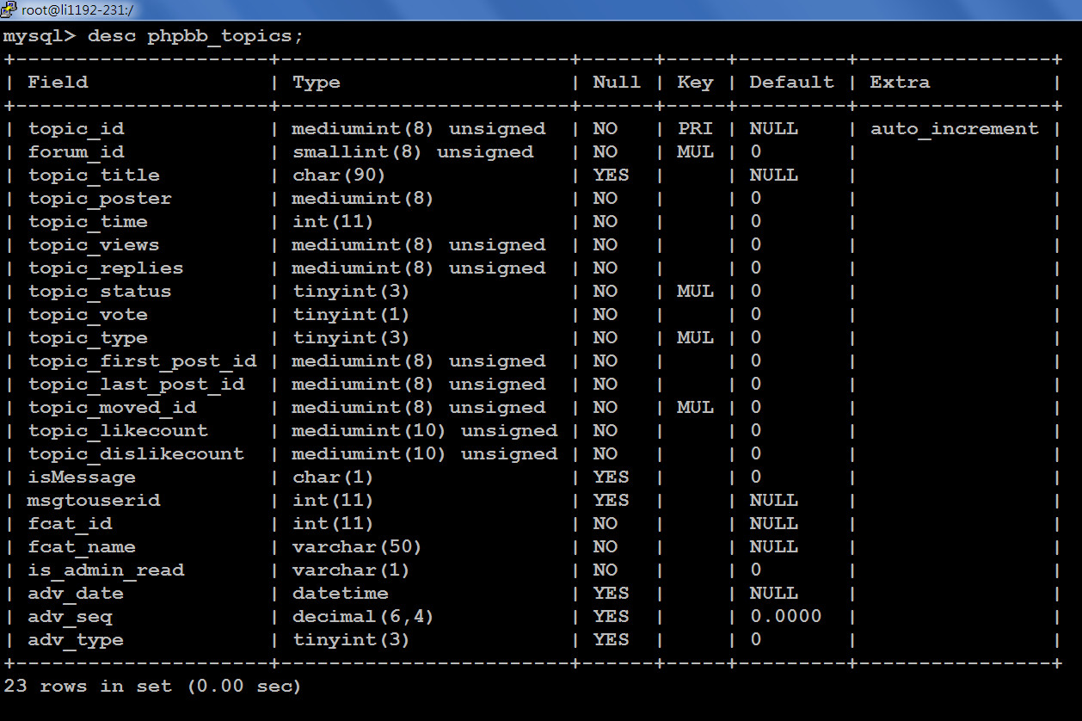Click the 'char(90)' type
The height and width of the screenshot is (721, 1082).
(x=338, y=175)
